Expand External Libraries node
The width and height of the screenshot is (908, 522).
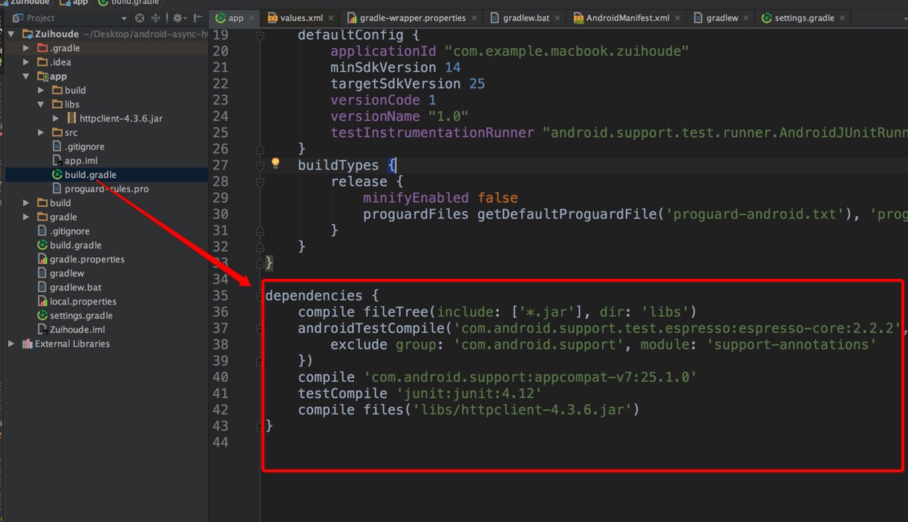pyautogui.click(x=11, y=344)
